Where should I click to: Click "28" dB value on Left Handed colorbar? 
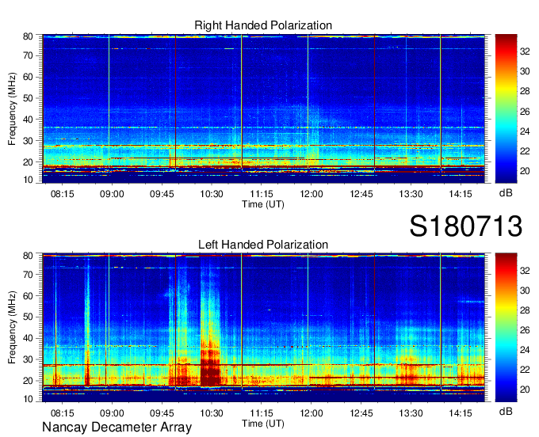pos(525,310)
